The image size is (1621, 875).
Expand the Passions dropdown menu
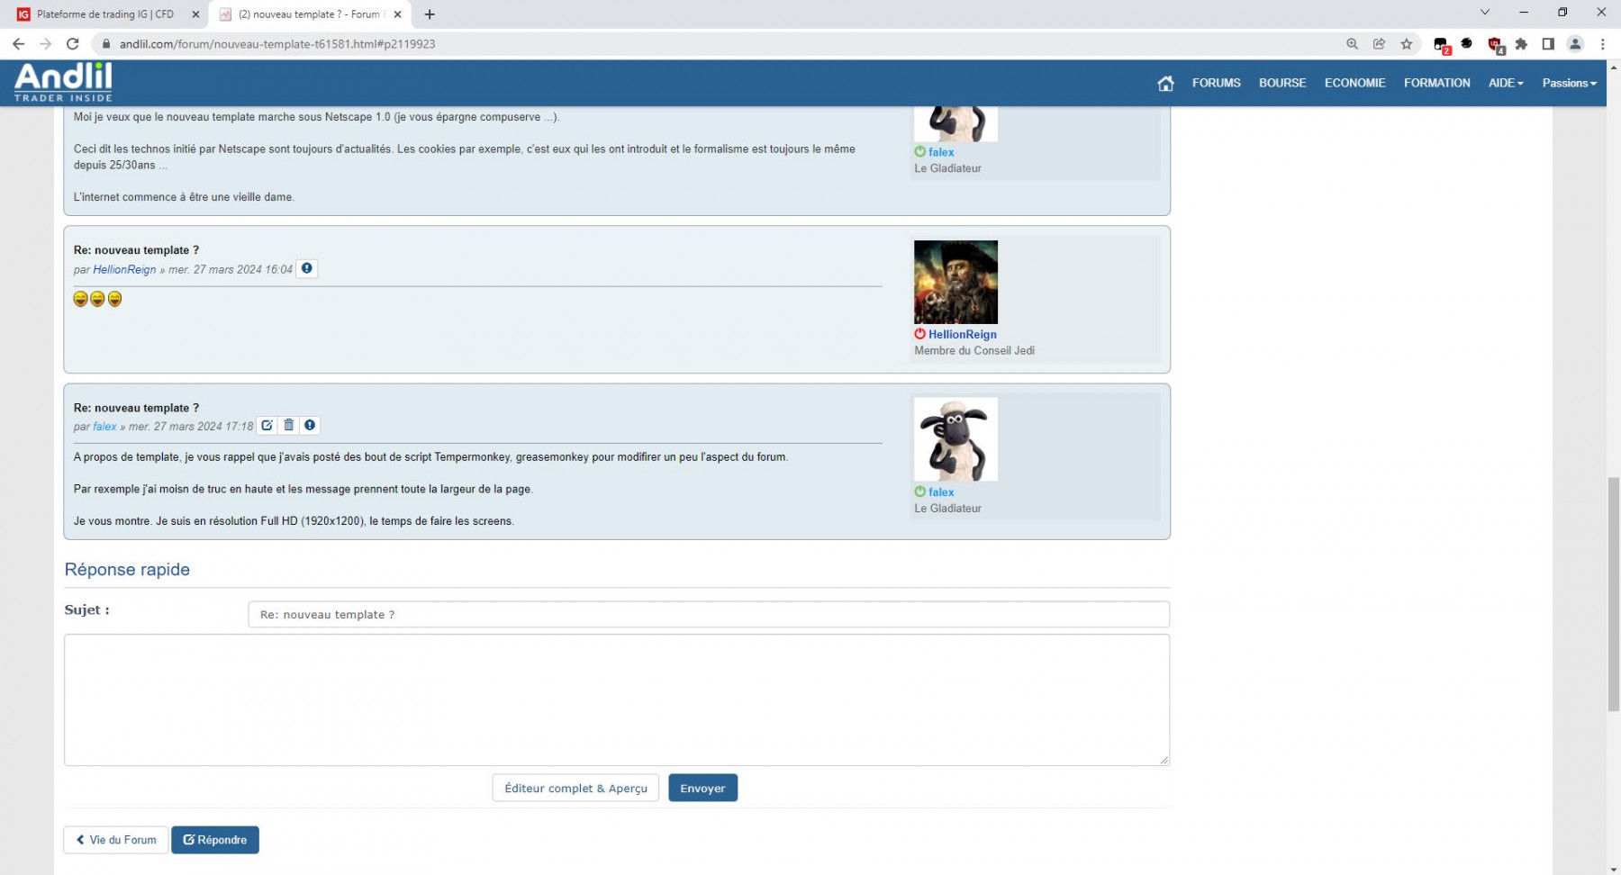point(1569,83)
